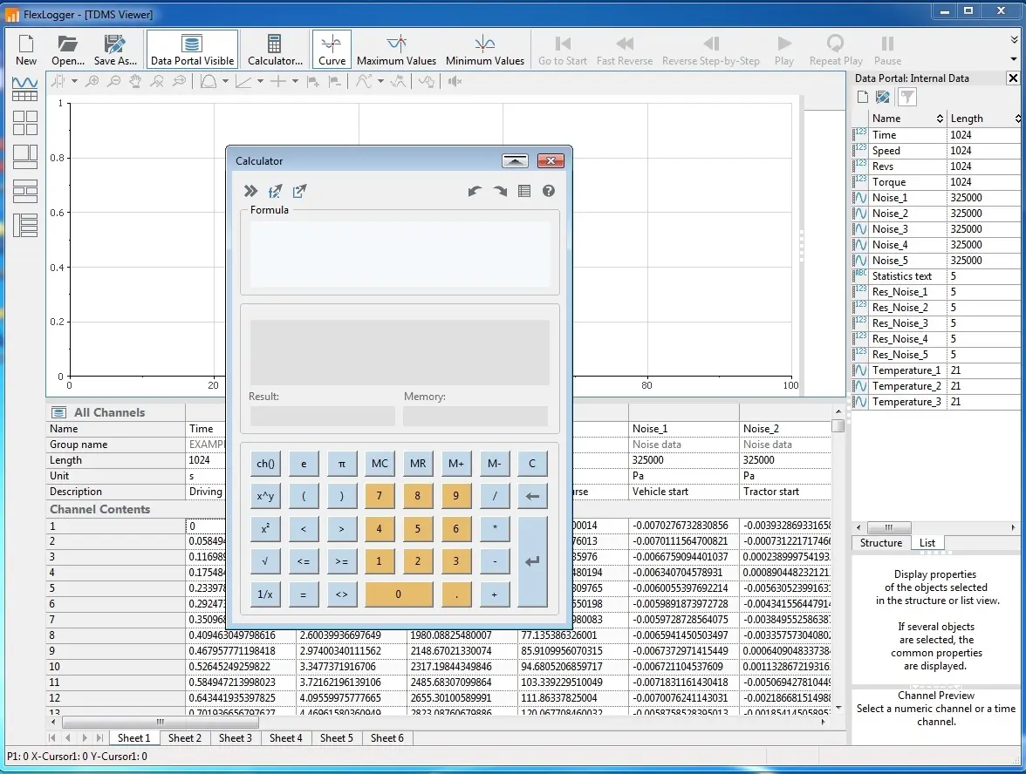Insert channel with ch() button
This screenshot has width=1026, height=774.
click(x=265, y=464)
